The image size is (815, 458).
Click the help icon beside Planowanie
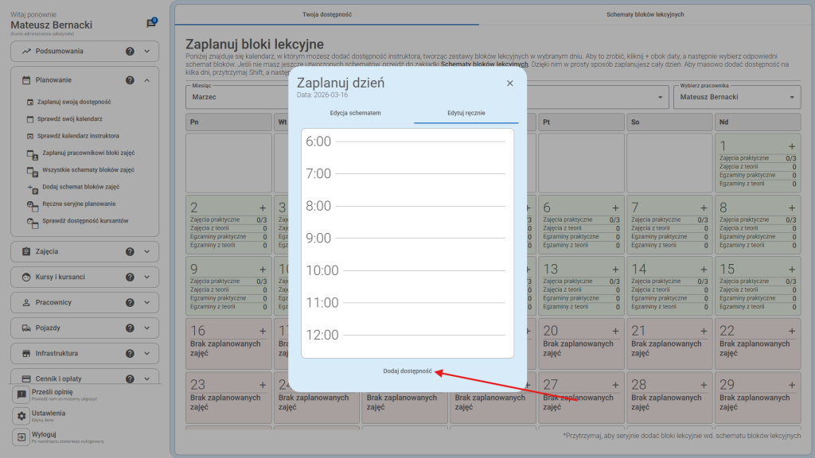(130, 80)
